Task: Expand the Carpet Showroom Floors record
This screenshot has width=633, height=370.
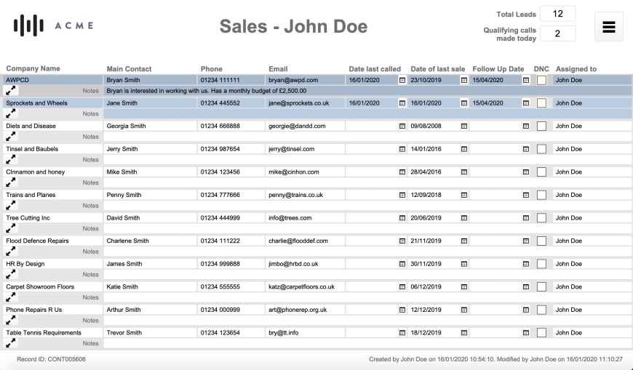Action: point(10,297)
